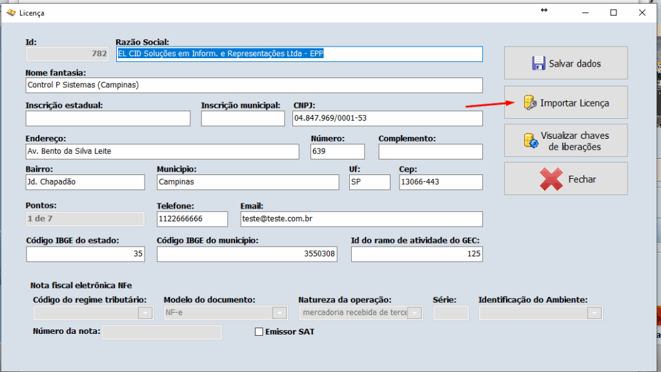Click the key icon on Visualizar chaves

click(x=530, y=140)
